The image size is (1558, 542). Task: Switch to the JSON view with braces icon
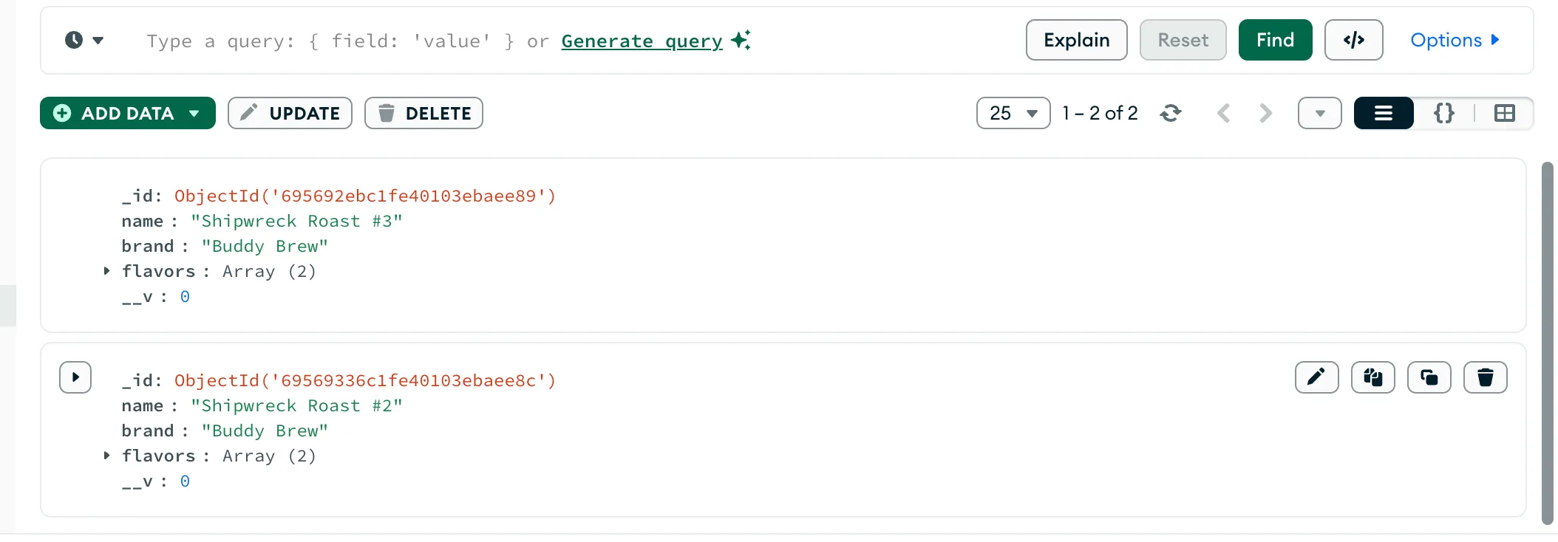[1443, 113]
